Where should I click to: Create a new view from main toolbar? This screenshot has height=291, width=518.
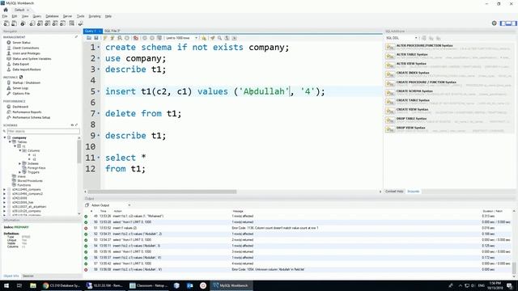tap(48, 23)
